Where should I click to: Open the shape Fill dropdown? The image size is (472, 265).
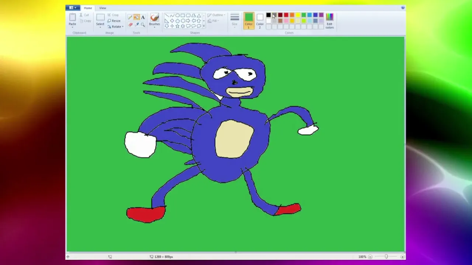[213, 21]
